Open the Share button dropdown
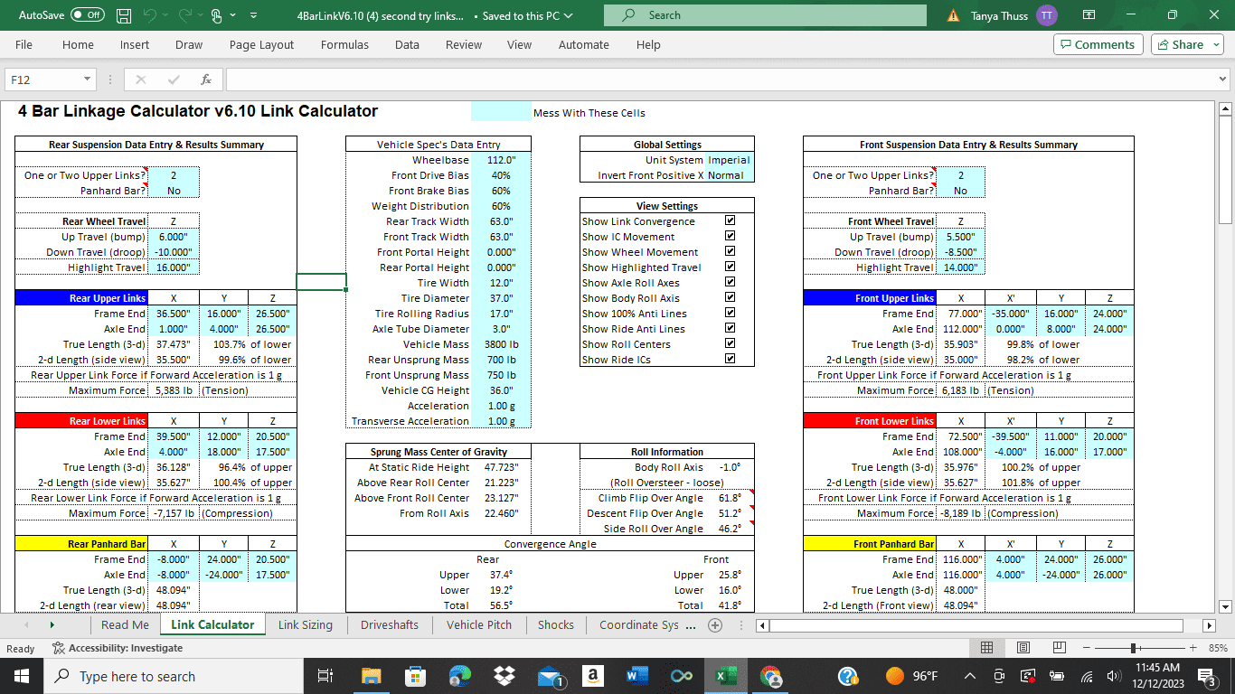Image resolution: width=1235 pixels, height=694 pixels. 1217,44
